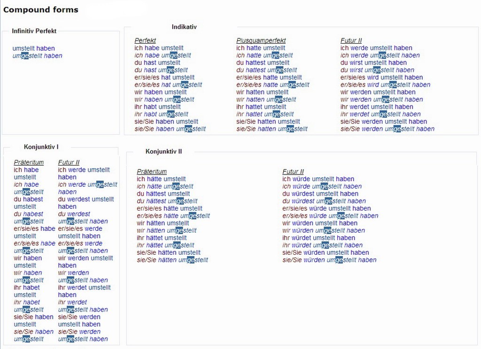This screenshot has width=481, height=349.
Task: Click 'ich habe umstellt' in Perfekt column
Action: pos(159,48)
